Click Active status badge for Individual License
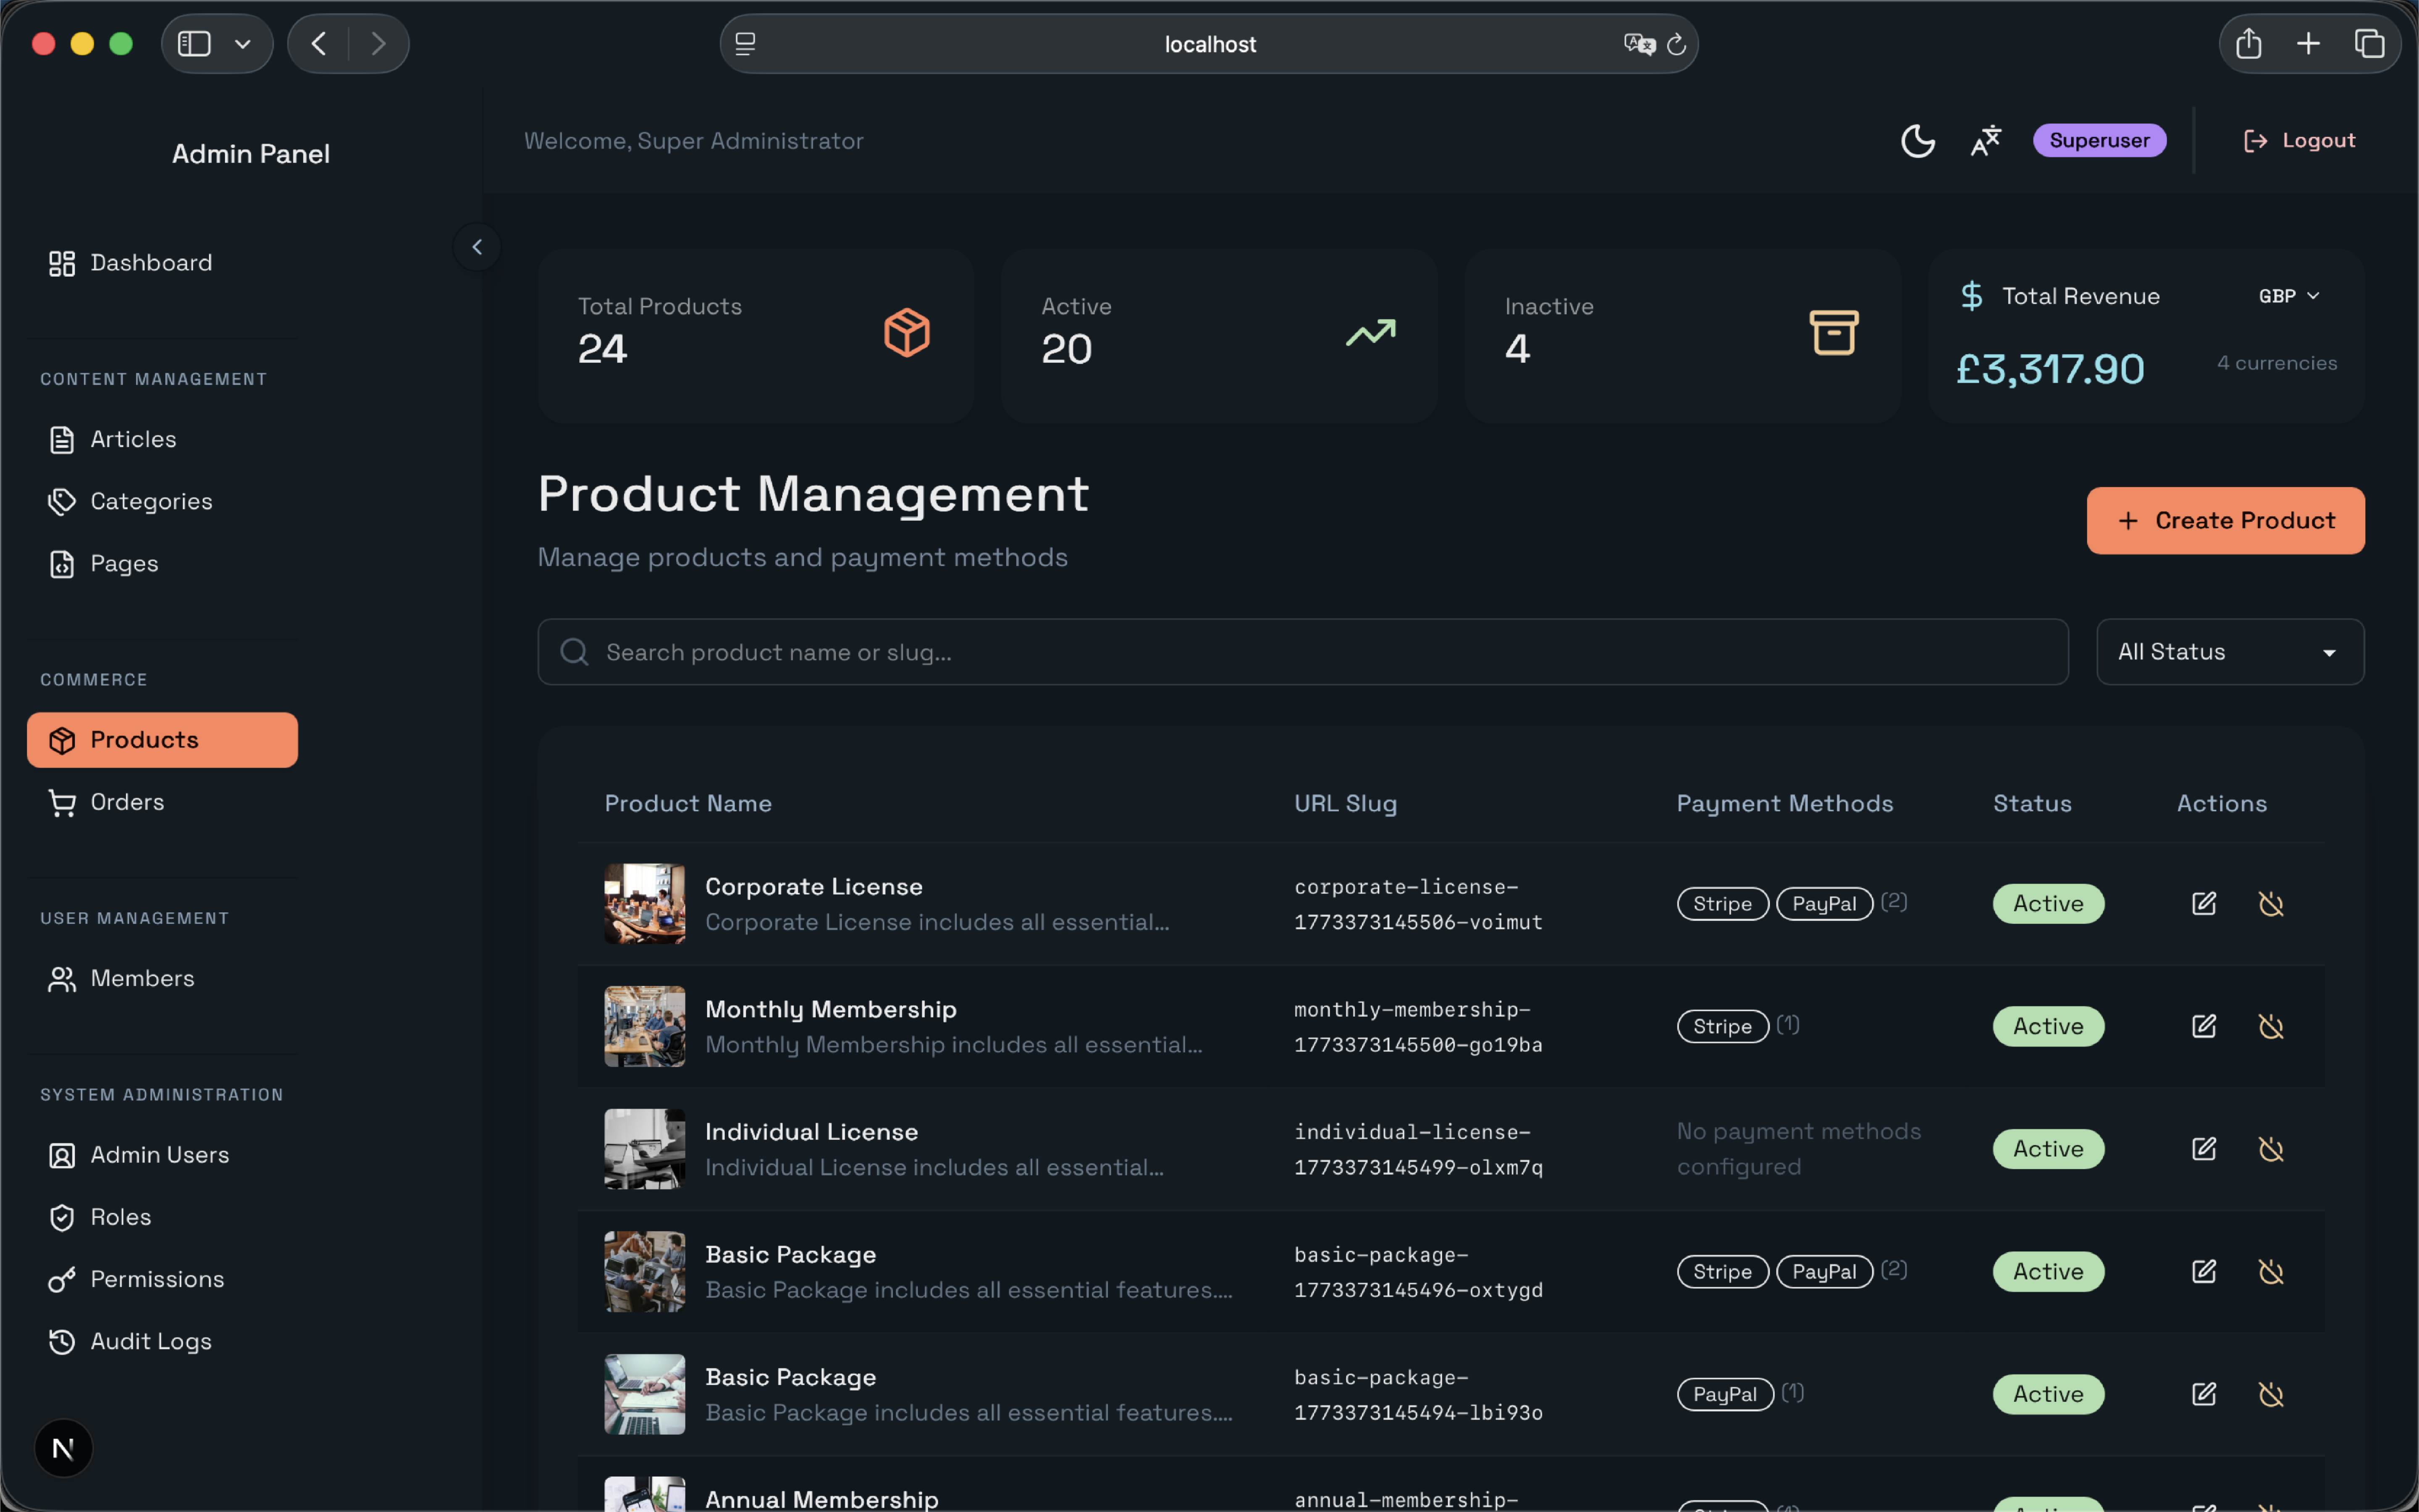2419x1512 pixels. pos(2048,1149)
